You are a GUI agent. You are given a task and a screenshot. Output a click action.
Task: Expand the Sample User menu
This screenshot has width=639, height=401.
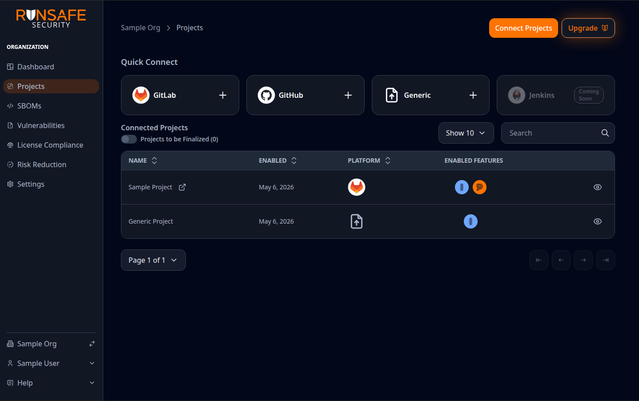click(51, 363)
